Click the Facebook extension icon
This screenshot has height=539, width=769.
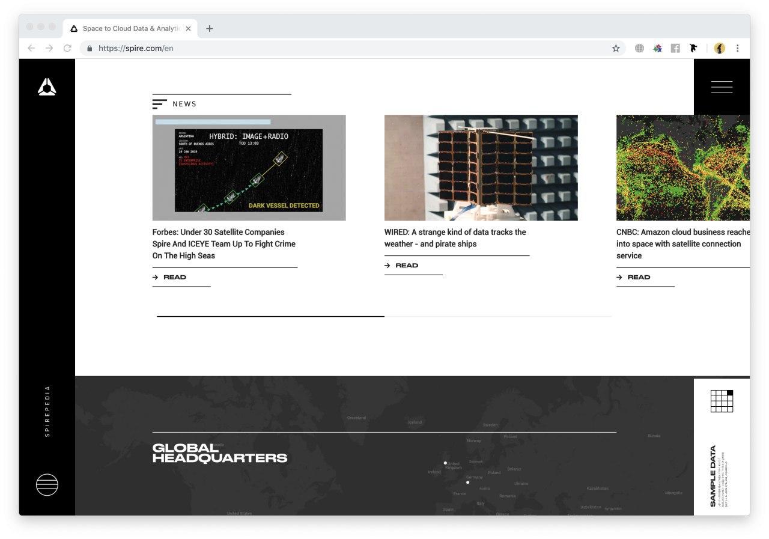(x=675, y=48)
